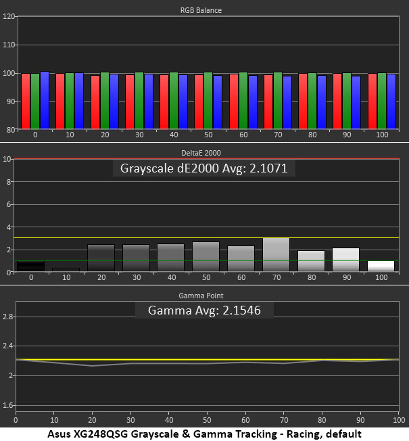The height and width of the screenshot is (441, 409).
Task: Click the DeltaE bar at 40
Action: tap(170, 258)
